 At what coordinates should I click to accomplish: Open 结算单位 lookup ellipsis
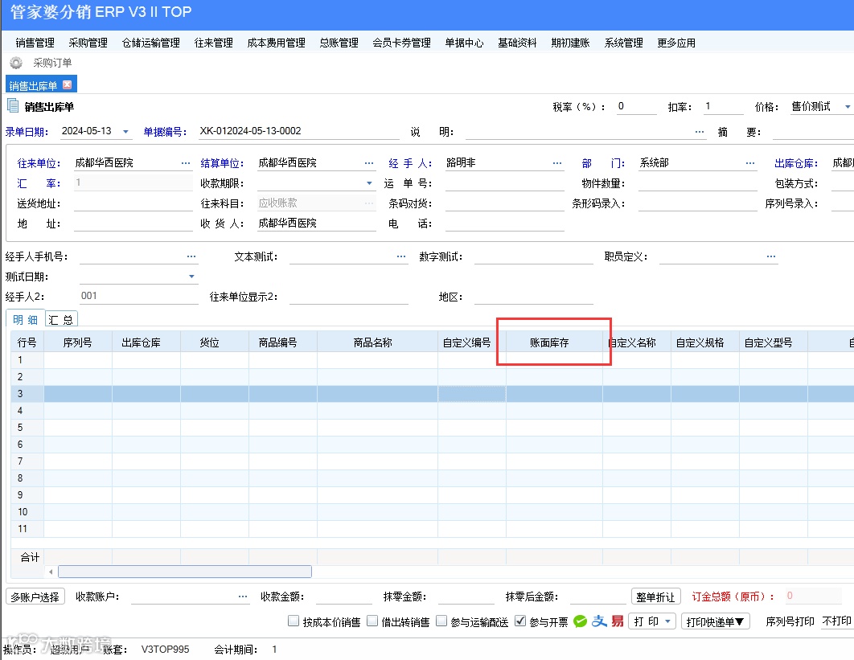[369, 163]
